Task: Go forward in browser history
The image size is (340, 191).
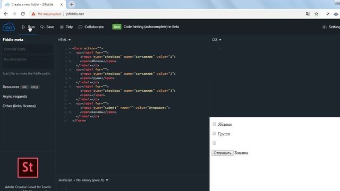Action: 14,14
